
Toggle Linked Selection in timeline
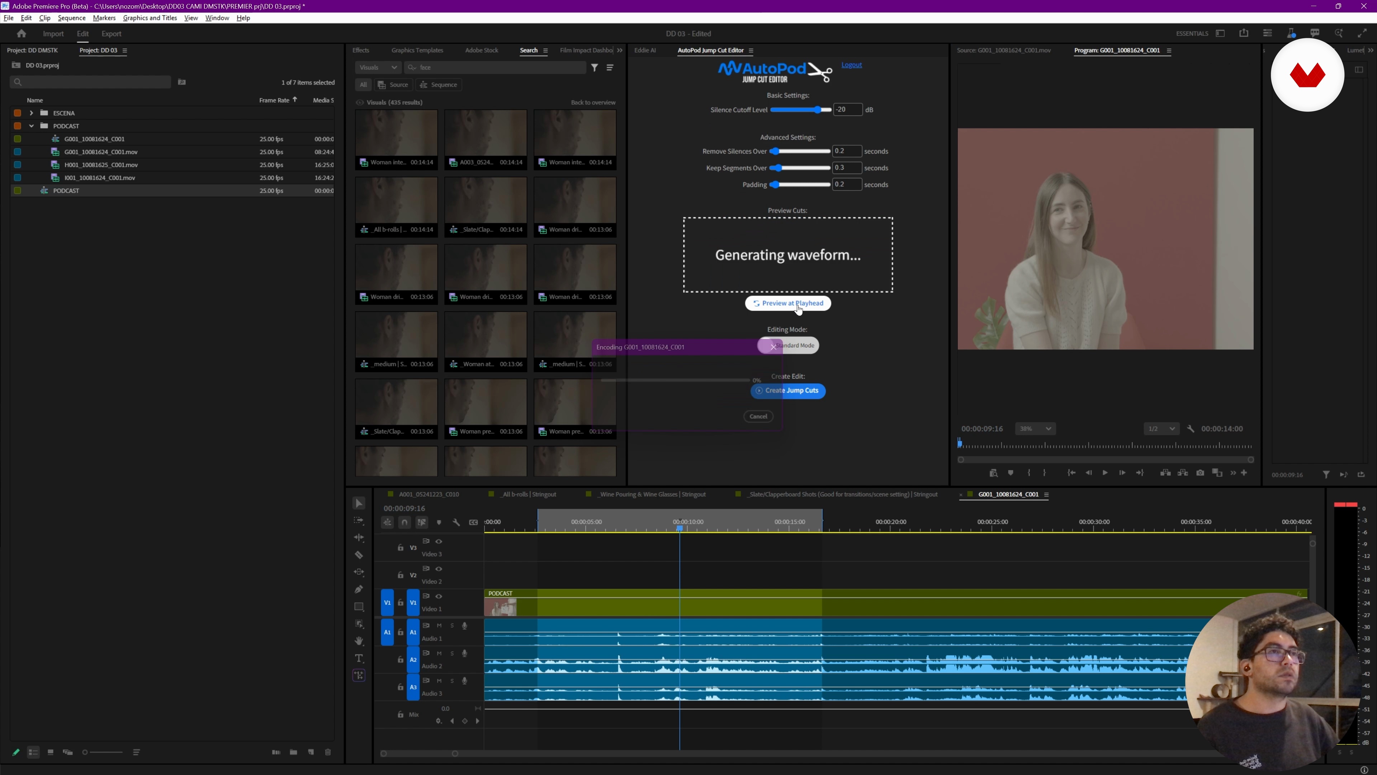click(422, 522)
